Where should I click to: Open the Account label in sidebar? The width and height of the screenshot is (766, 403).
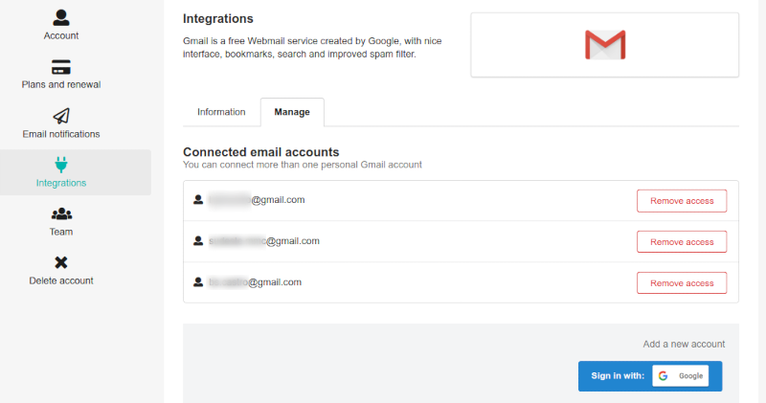tap(61, 35)
